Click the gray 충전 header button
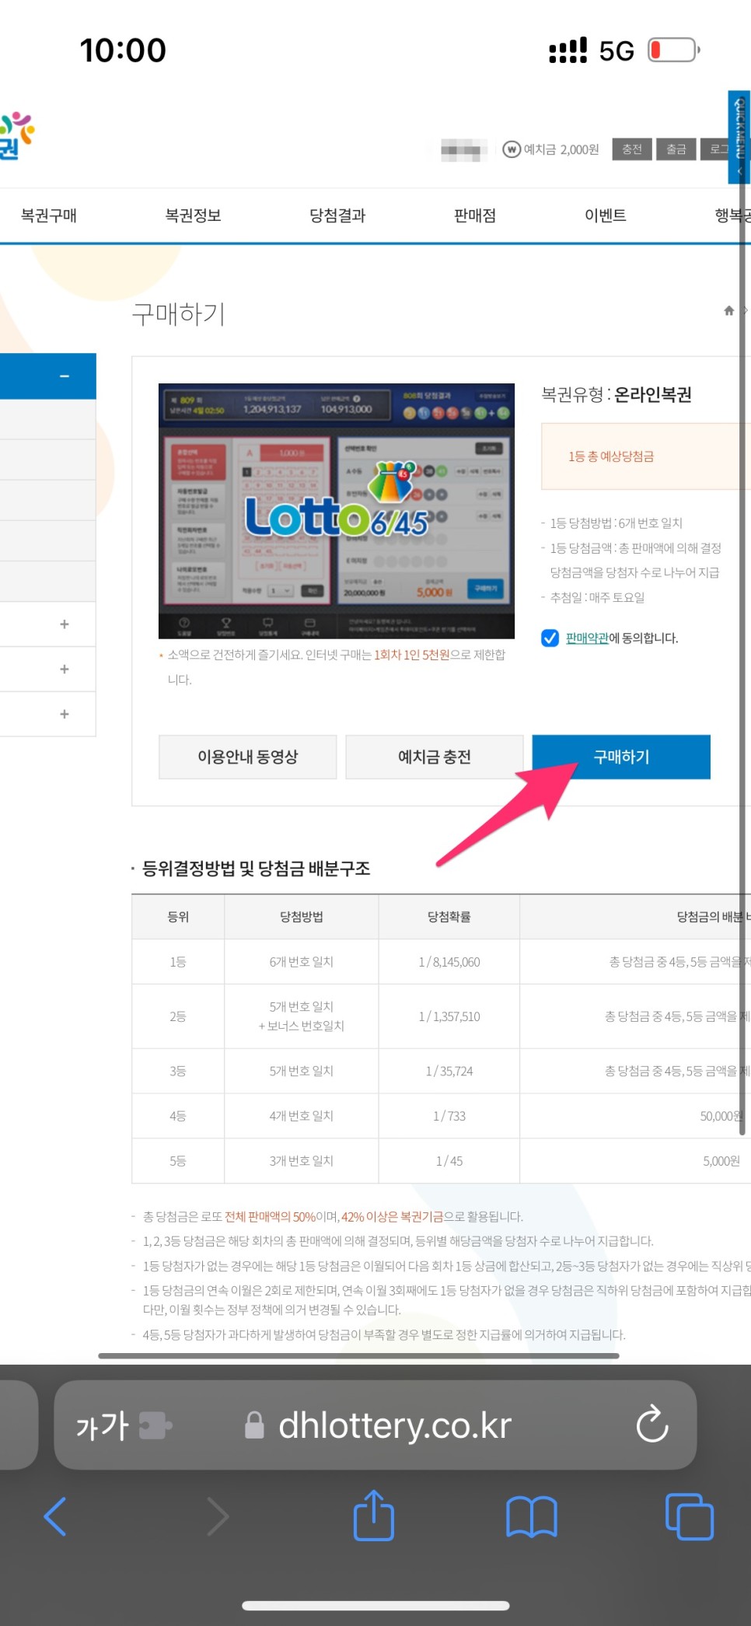This screenshot has height=1626, width=751. 632,149
